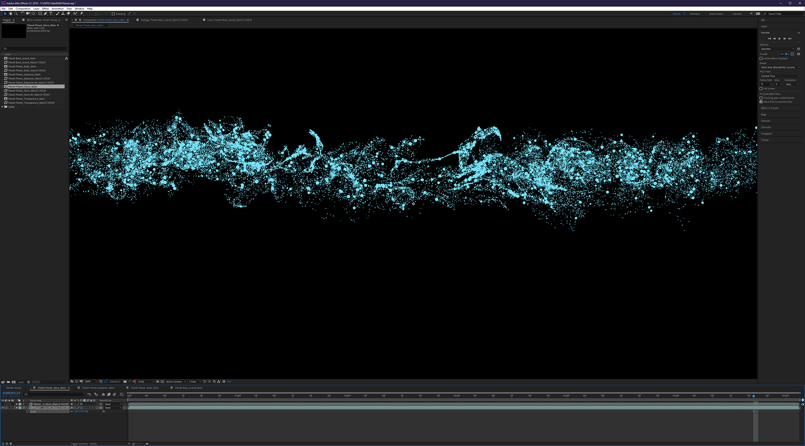This screenshot has width=805, height=446.
Task: Toggle the Scale stopwatch on layer 2
Action: [27, 411]
